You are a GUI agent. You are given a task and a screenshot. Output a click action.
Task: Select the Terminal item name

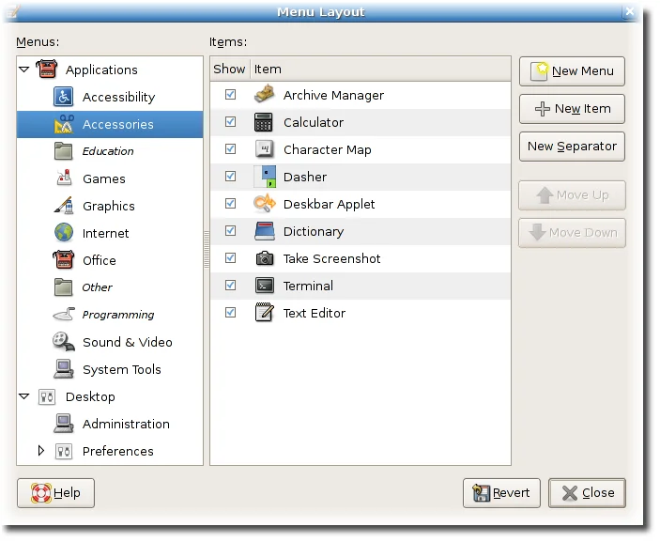tap(308, 286)
